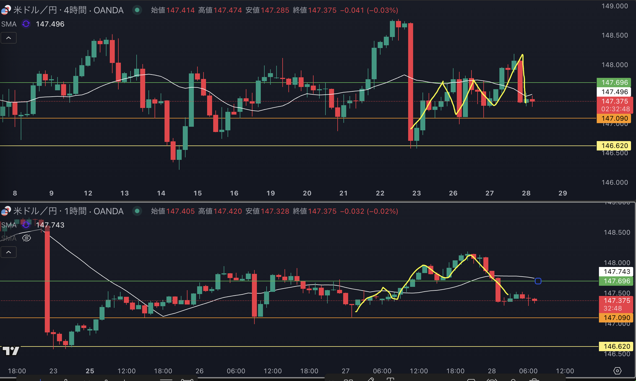Click the blue anchor point on the SMA line end
This screenshot has width=636, height=381.
pyautogui.click(x=538, y=281)
